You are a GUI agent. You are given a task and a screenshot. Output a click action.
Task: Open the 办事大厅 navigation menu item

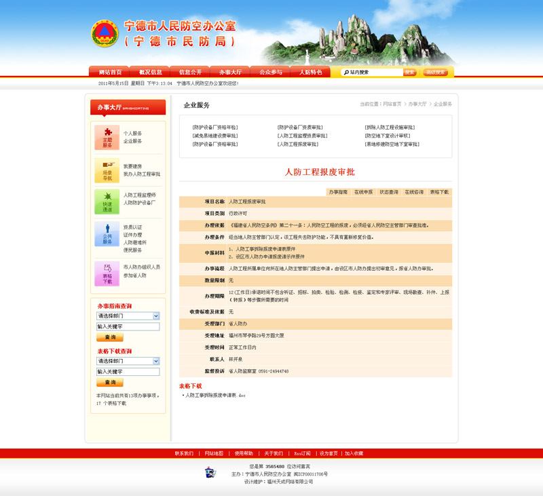click(x=230, y=72)
